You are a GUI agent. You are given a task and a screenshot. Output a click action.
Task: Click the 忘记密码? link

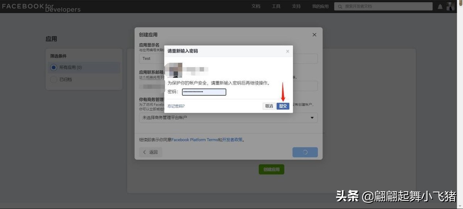pos(176,106)
